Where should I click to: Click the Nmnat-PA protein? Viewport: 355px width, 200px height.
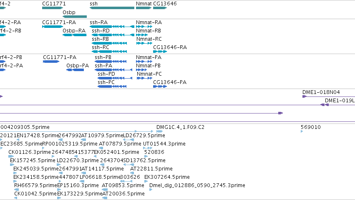144,62
